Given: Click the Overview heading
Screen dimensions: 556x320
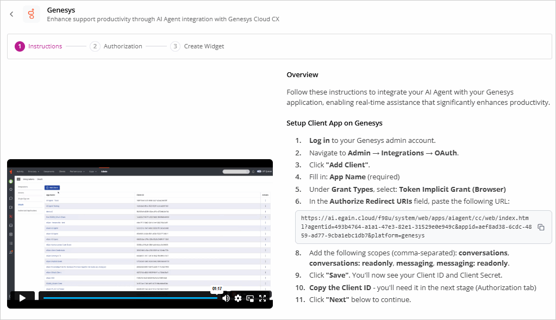Looking at the screenshot, I should [302, 74].
